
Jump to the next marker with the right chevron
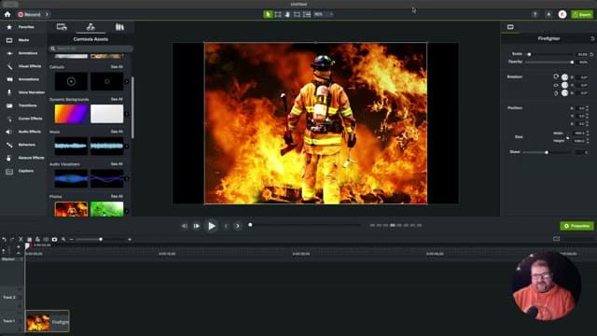pos(238,226)
